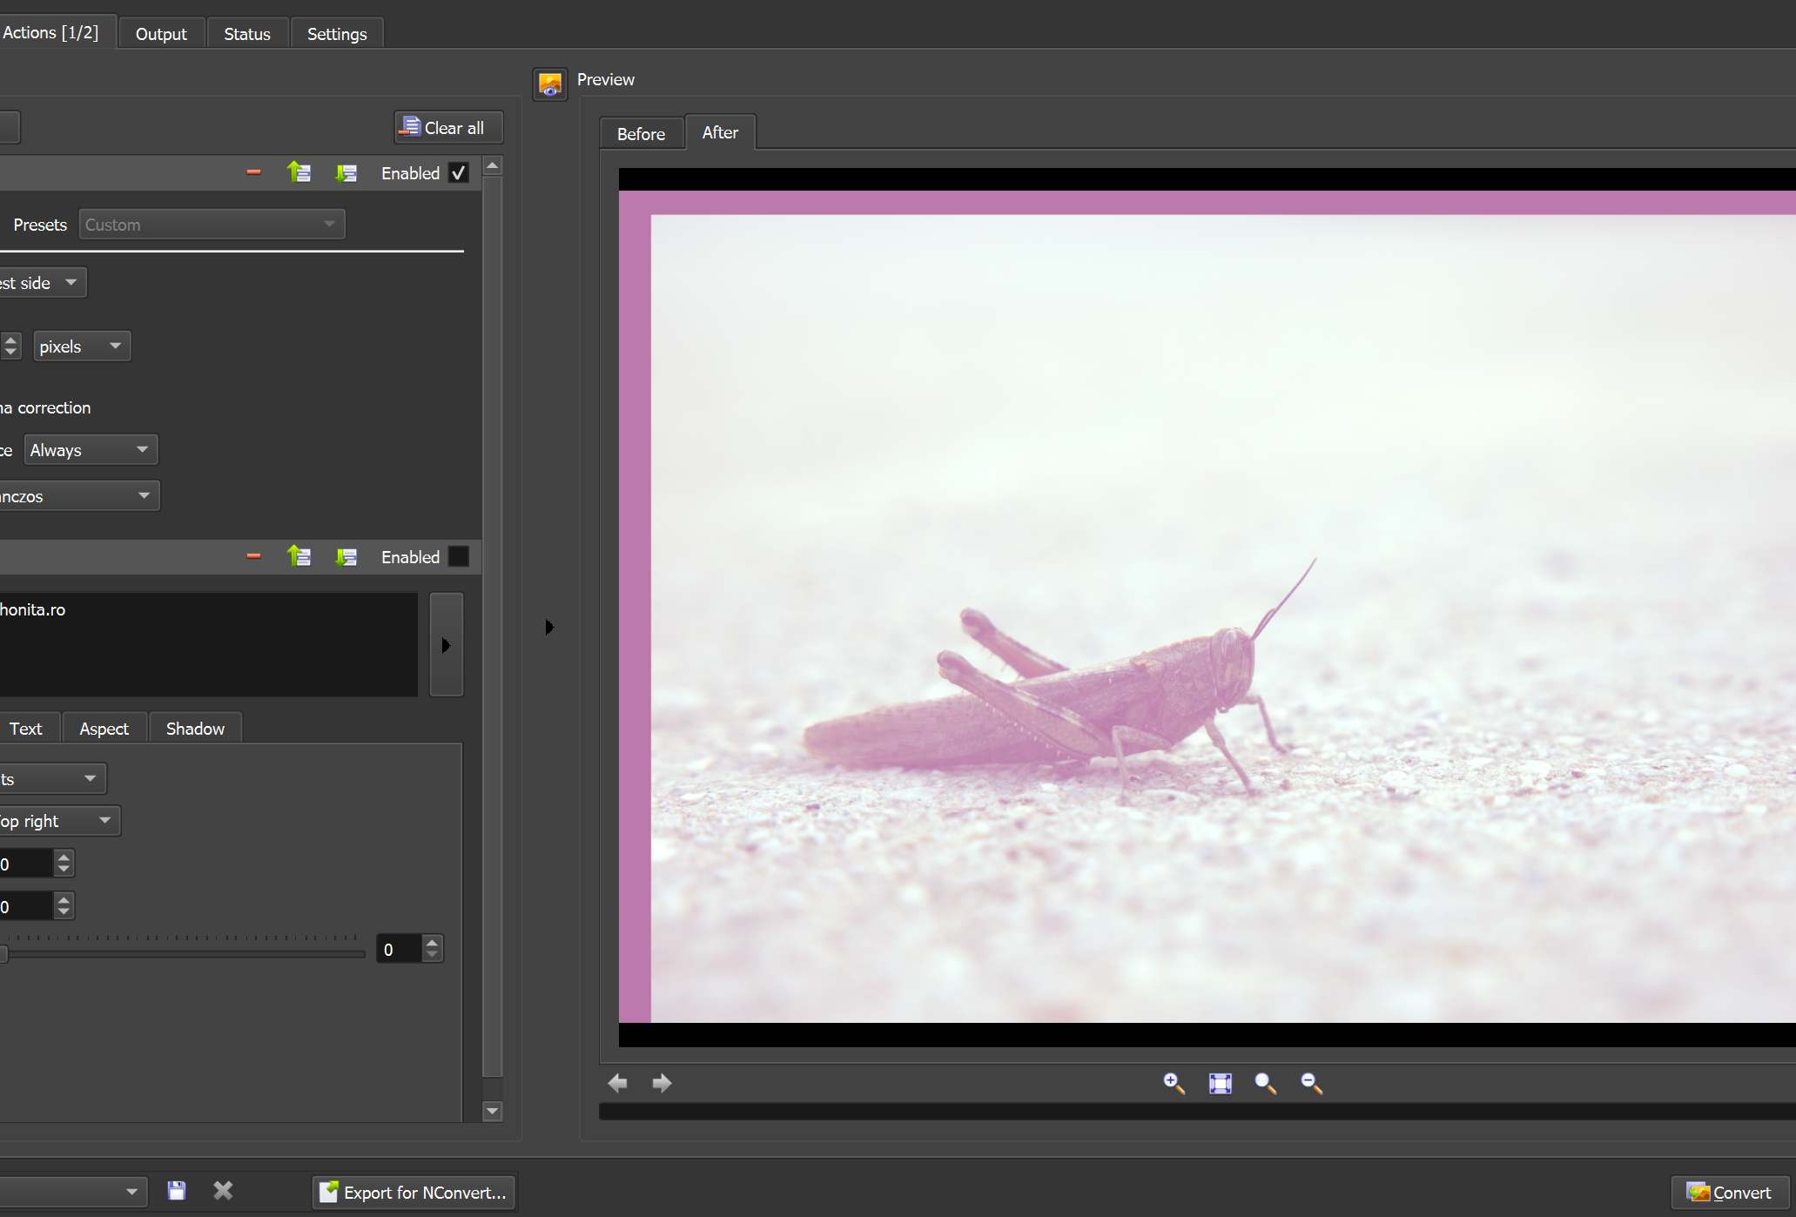Disable the first action's Enabled checkbox

pos(459,172)
